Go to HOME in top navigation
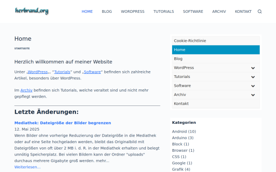Image resolution: width=276 pixels, height=172 pixels. pos(87,11)
